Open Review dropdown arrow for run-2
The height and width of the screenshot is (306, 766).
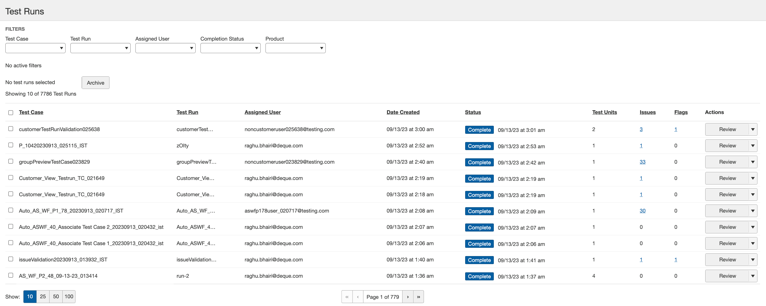coord(753,276)
